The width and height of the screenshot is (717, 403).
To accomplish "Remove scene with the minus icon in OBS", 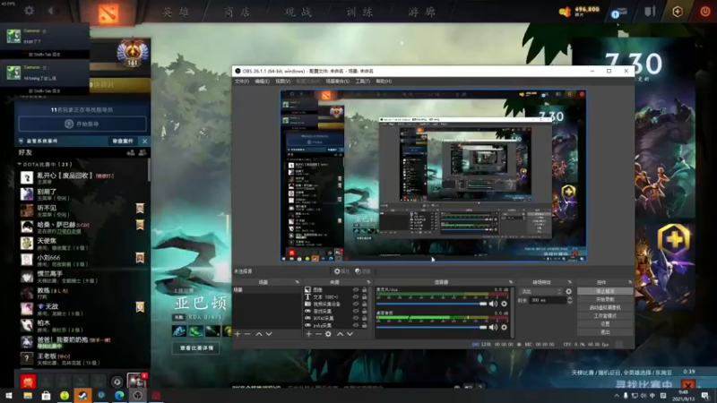I will point(247,334).
